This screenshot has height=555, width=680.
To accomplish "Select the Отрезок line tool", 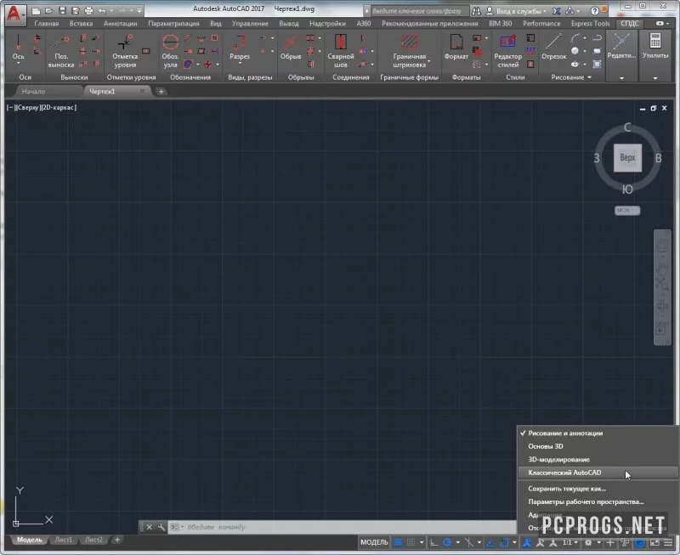I will [554, 47].
